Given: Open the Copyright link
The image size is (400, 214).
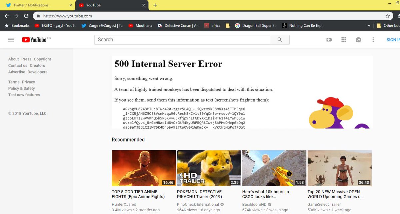Looking at the screenshot, I should [42, 59].
